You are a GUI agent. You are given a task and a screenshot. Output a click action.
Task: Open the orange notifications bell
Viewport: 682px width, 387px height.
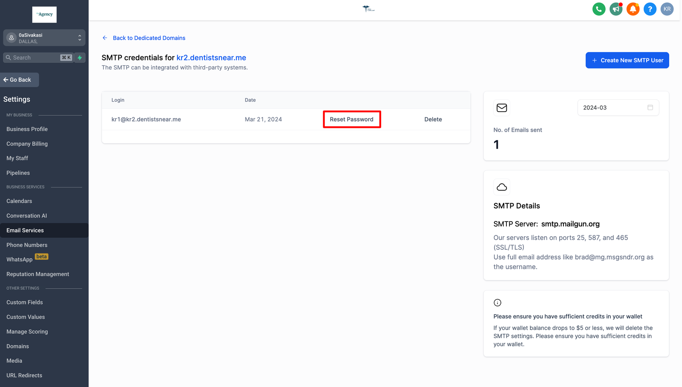pyautogui.click(x=633, y=9)
